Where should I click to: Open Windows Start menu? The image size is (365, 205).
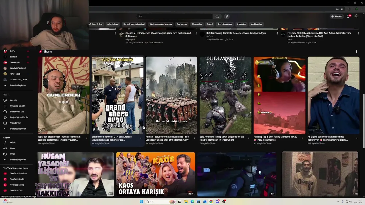pyautogui.click(x=141, y=202)
